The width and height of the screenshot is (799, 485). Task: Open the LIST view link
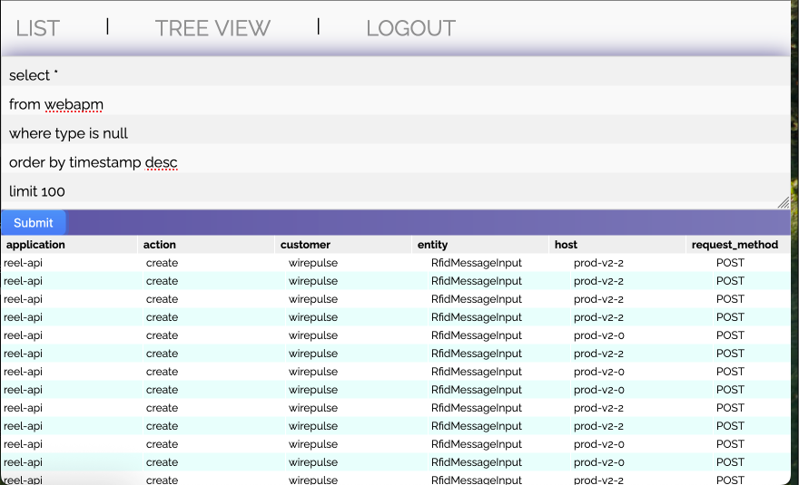coord(38,28)
